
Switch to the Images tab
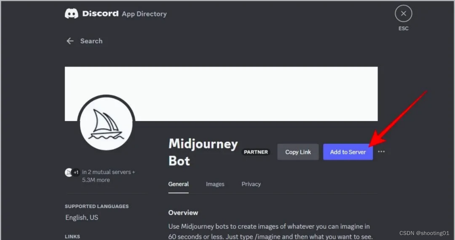[215, 184]
